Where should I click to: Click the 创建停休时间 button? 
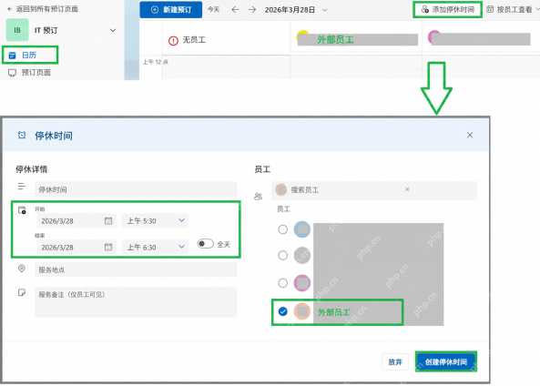click(446, 362)
